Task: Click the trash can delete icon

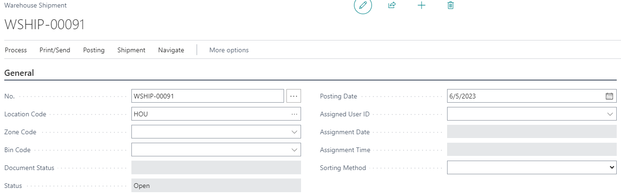Action: point(450,6)
